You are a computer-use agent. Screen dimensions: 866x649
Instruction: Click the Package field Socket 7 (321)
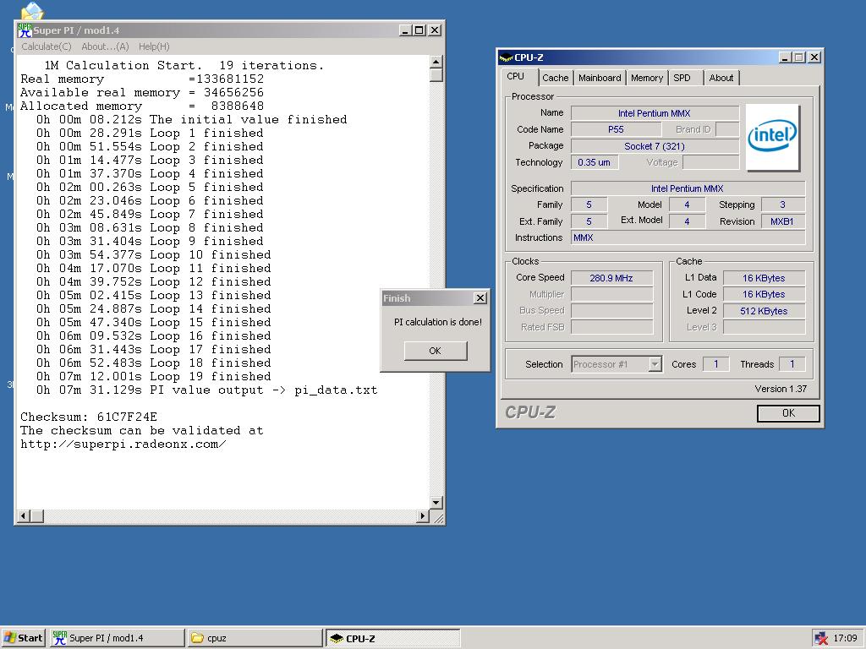click(x=655, y=146)
